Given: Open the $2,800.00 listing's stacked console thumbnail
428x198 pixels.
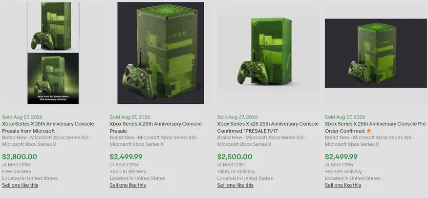Looking at the screenshot, I should pos(53,53).
